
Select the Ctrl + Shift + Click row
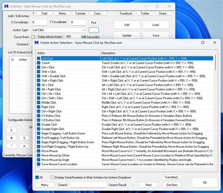tap(125, 98)
